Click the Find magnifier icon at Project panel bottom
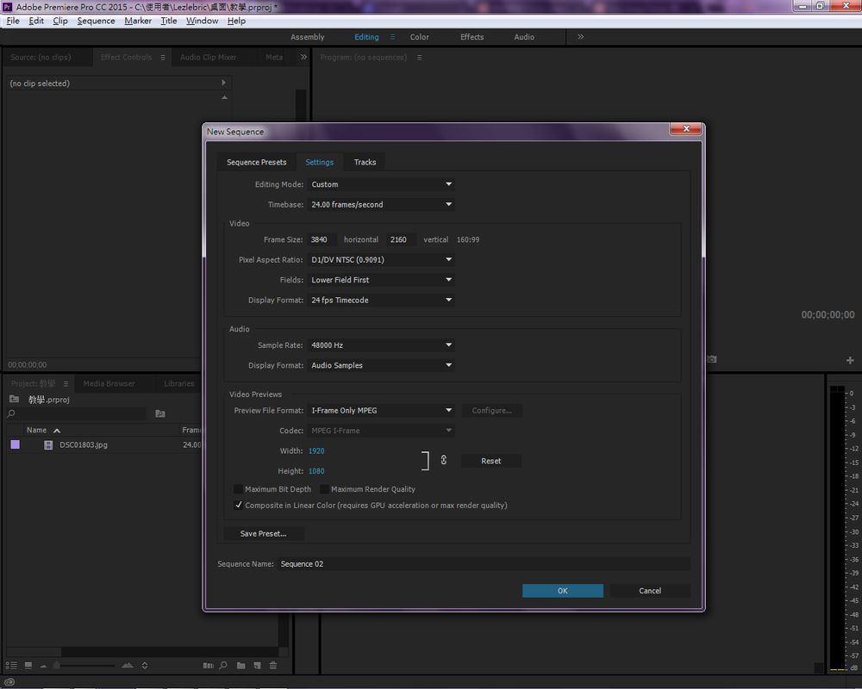 (x=223, y=666)
